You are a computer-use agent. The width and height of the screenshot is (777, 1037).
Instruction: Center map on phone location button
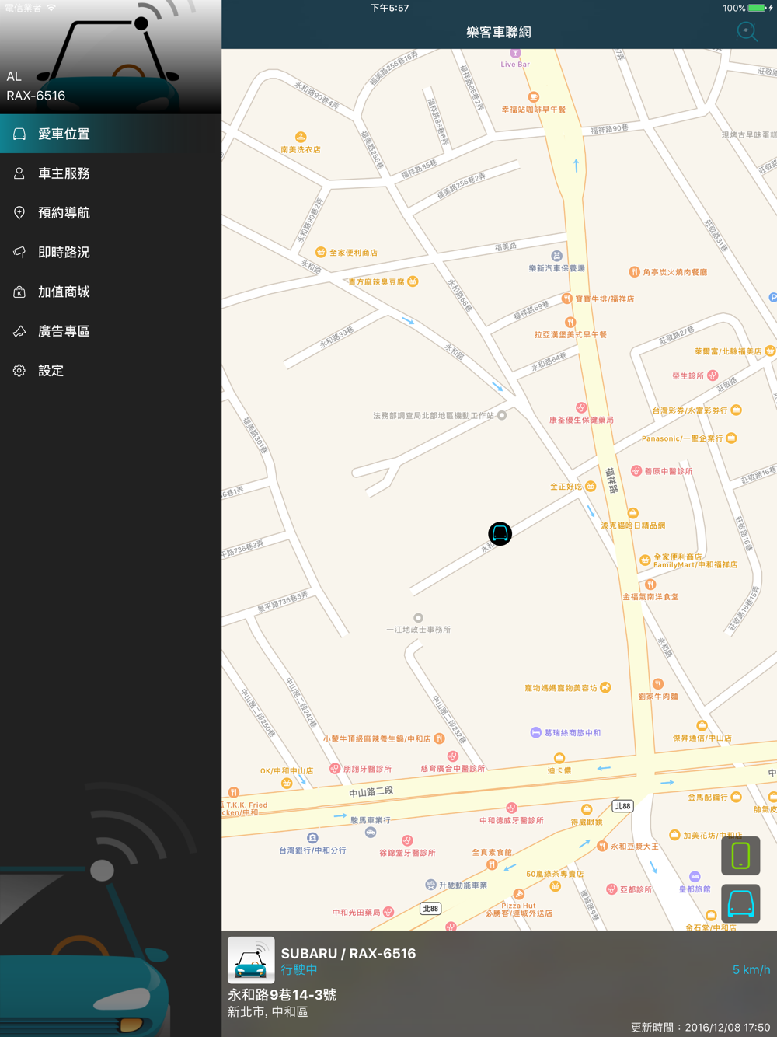click(x=740, y=856)
